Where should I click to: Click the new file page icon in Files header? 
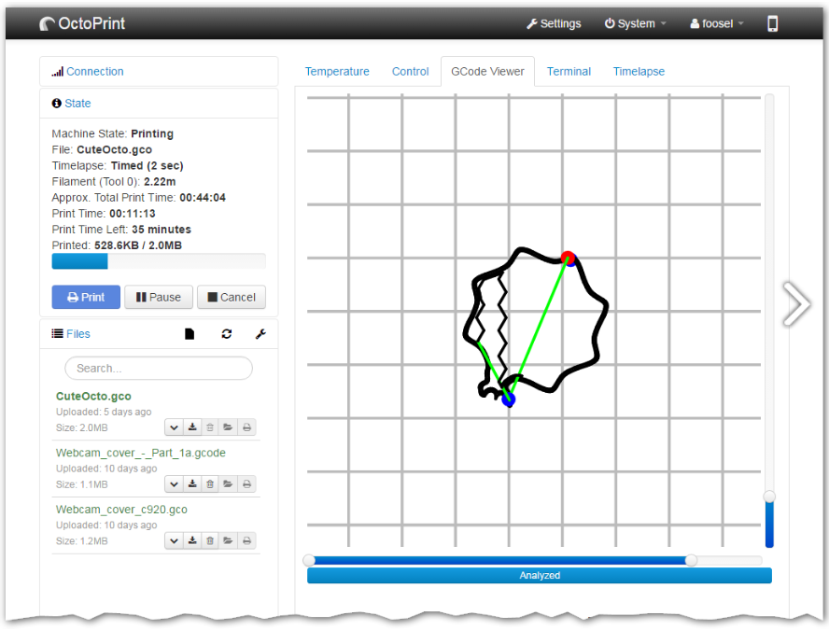pyautogui.click(x=190, y=334)
